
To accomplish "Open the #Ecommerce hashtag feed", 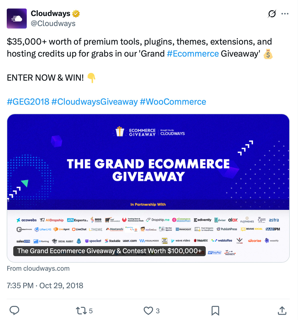I will point(193,54).
